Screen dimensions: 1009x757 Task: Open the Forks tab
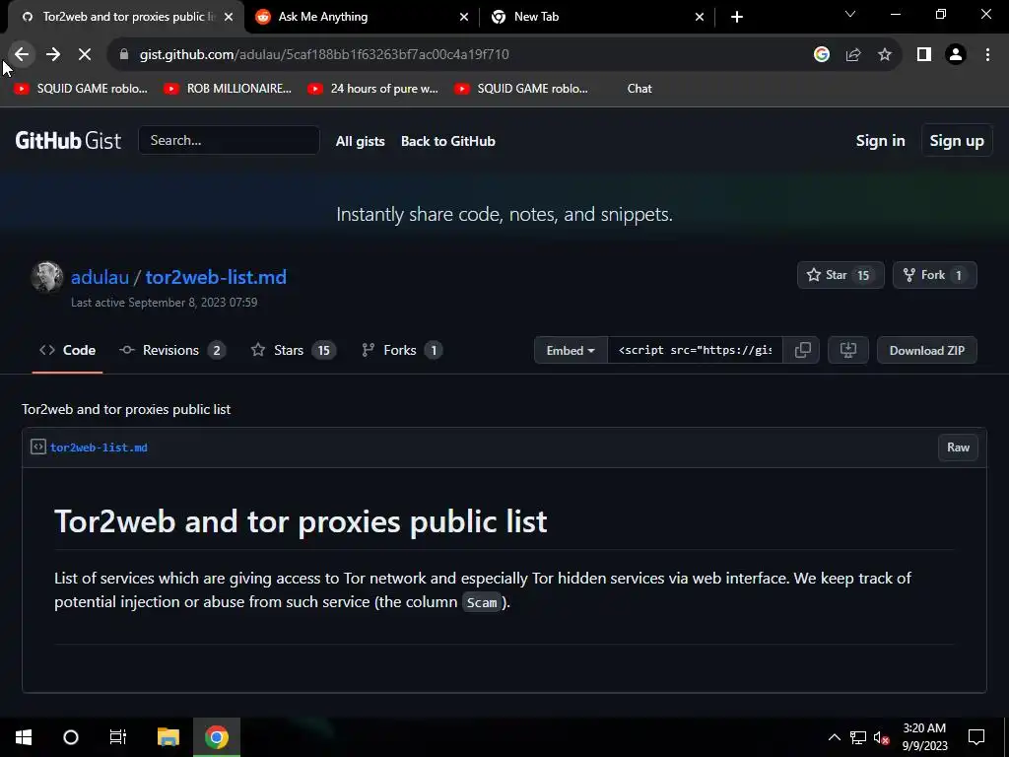pos(402,350)
